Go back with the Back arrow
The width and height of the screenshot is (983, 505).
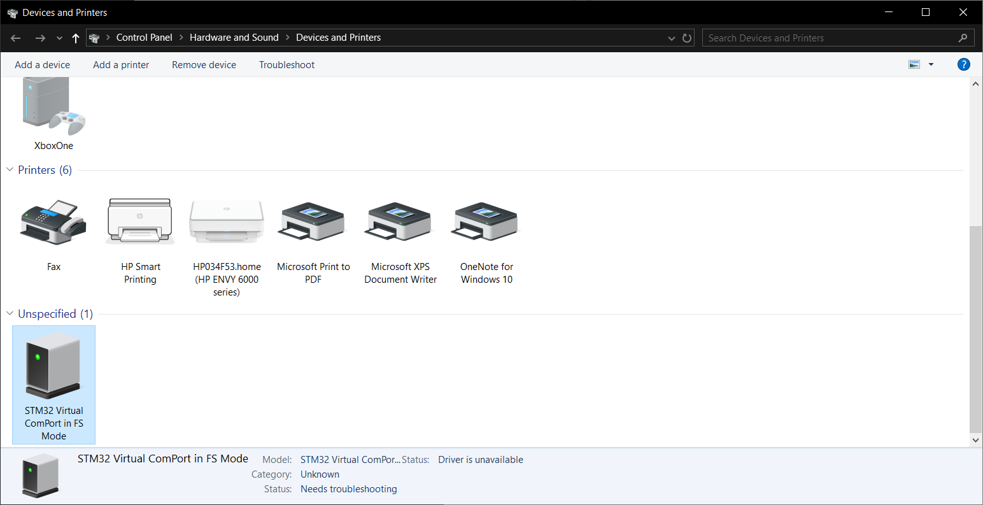point(16,38)
